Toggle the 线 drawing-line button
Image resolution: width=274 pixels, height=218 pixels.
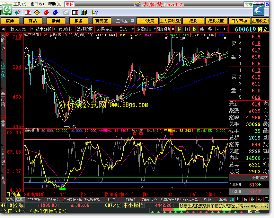[202, 29]
